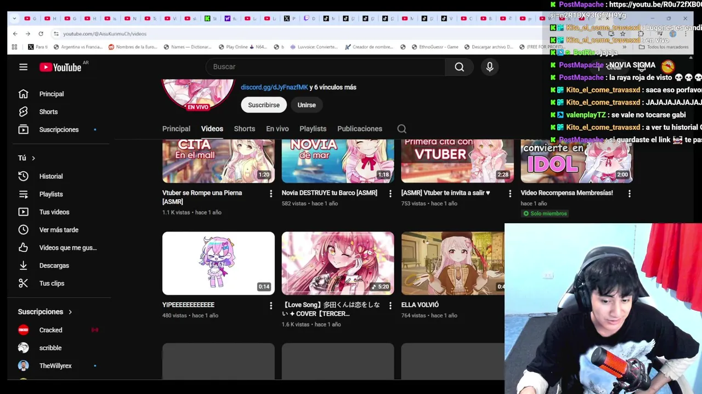Expand the Tú section
The width and height of the screenshot is (702, 394).
click(26, 158)
